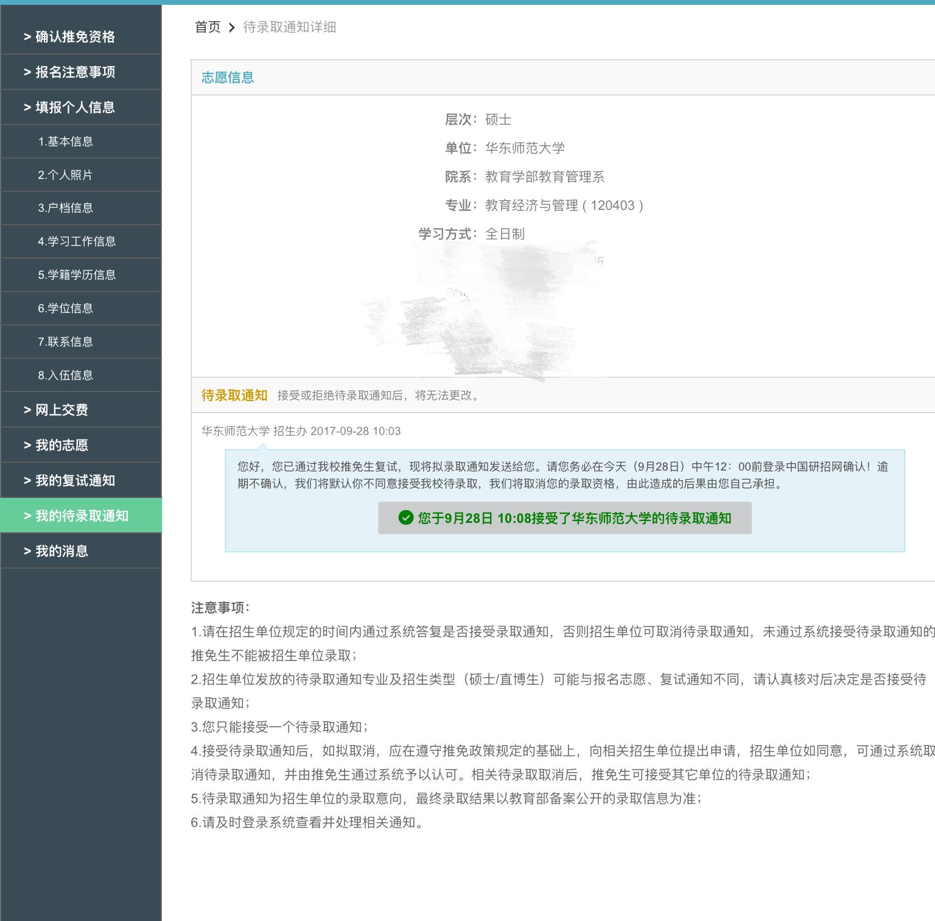Open 我的志愿 in the sidebar
This screenshot has height=921, width=935.
coord(81,445)
